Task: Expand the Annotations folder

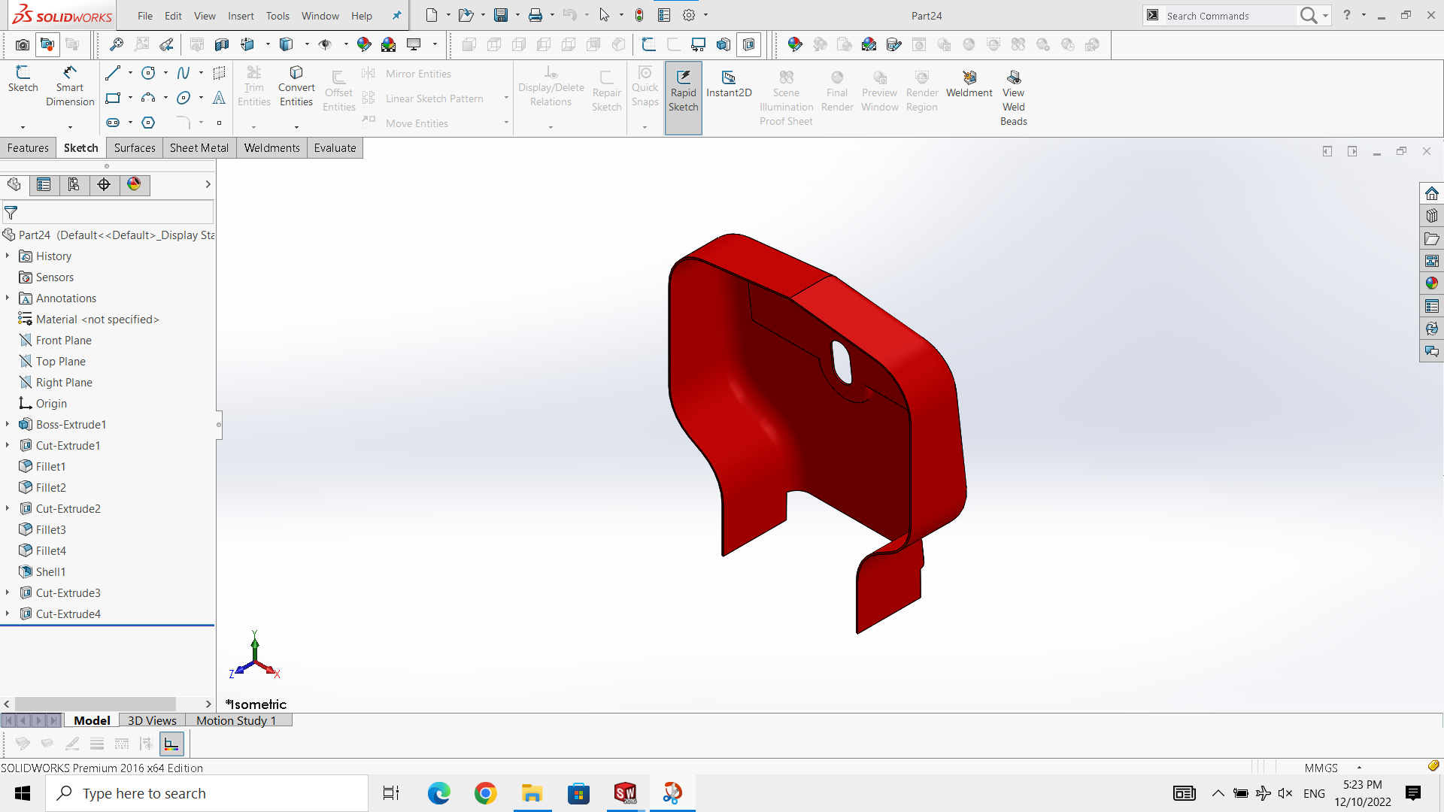Action: tap(8, 298)
